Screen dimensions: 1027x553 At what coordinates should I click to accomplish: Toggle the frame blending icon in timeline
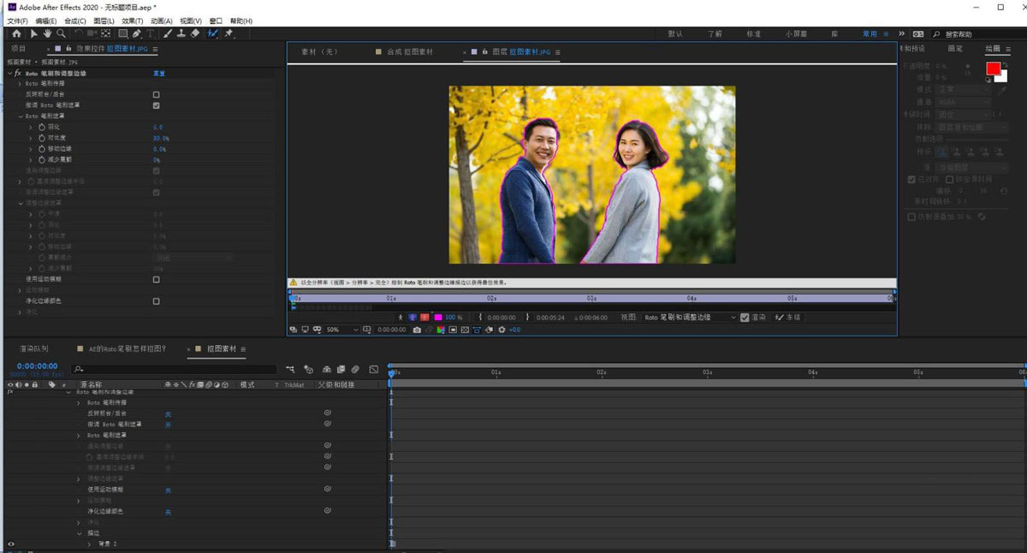click(341, 370)
